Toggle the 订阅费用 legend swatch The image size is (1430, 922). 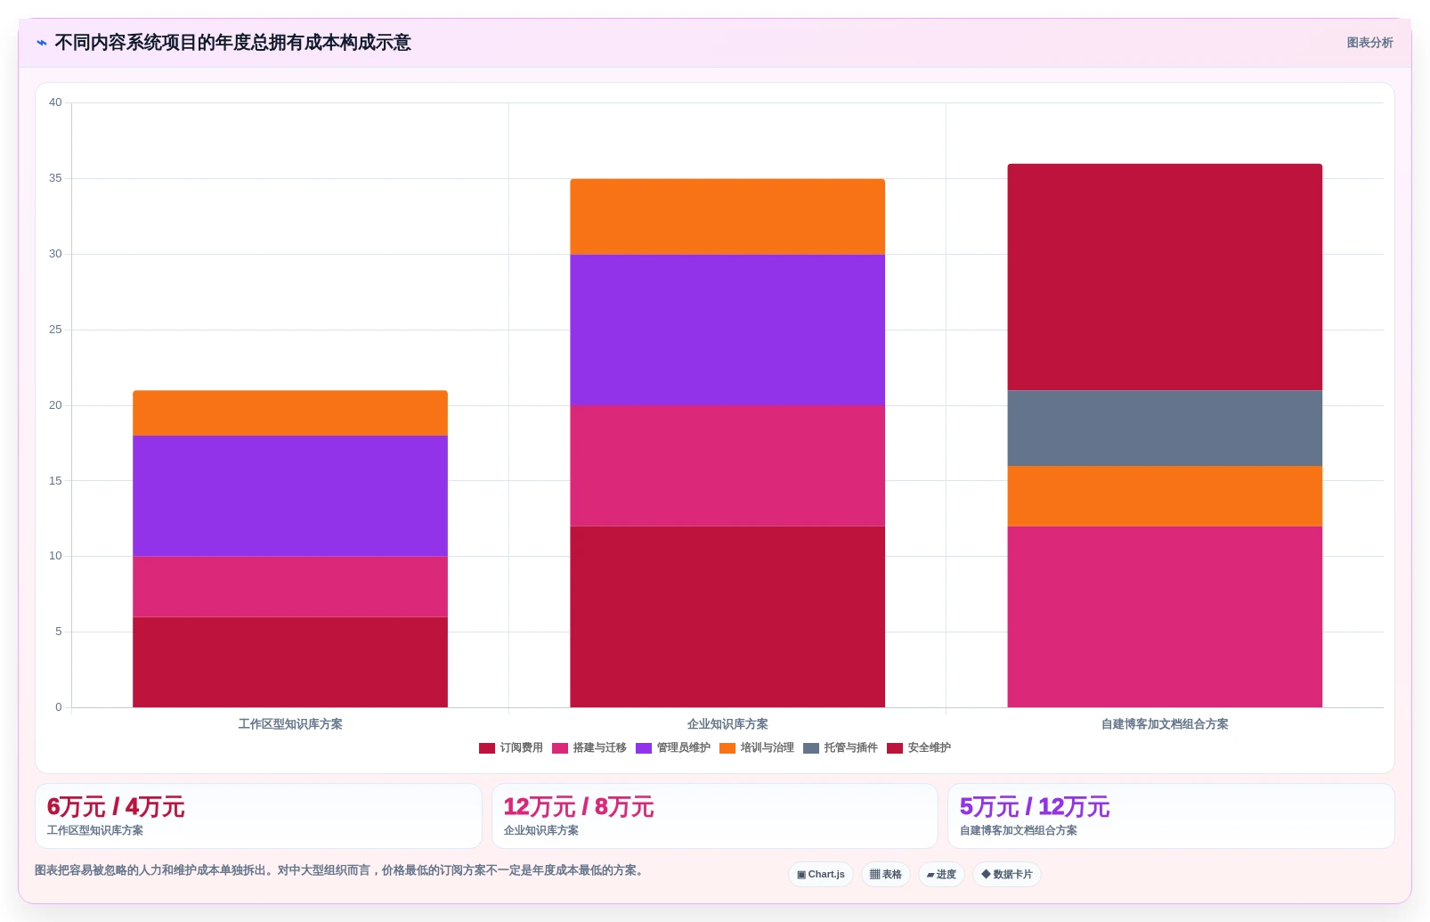coord(487,748)
